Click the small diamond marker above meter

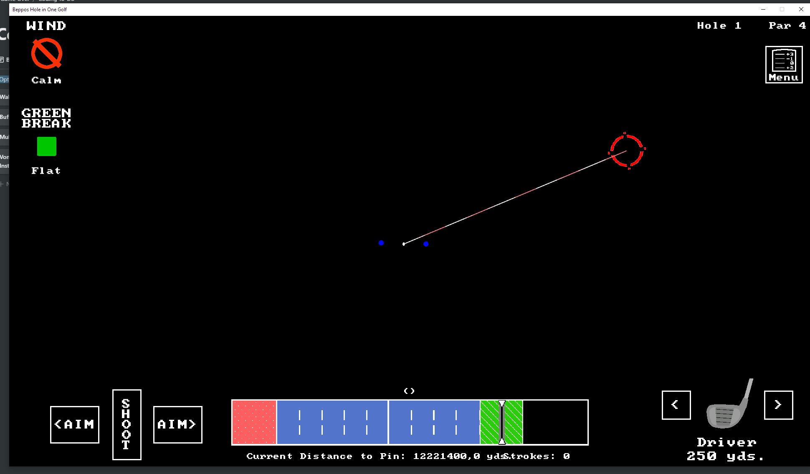click(x=409, y=391)
